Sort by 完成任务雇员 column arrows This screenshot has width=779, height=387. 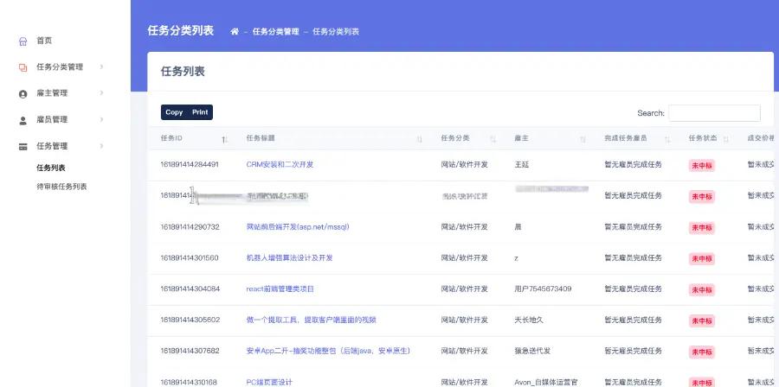tap(667, 140)
